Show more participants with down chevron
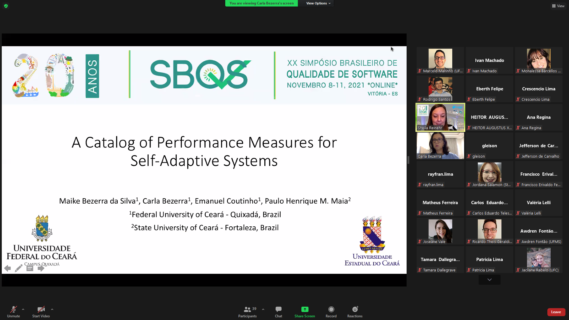The height and width of the screenshot is (320, 569). point(489,280)
